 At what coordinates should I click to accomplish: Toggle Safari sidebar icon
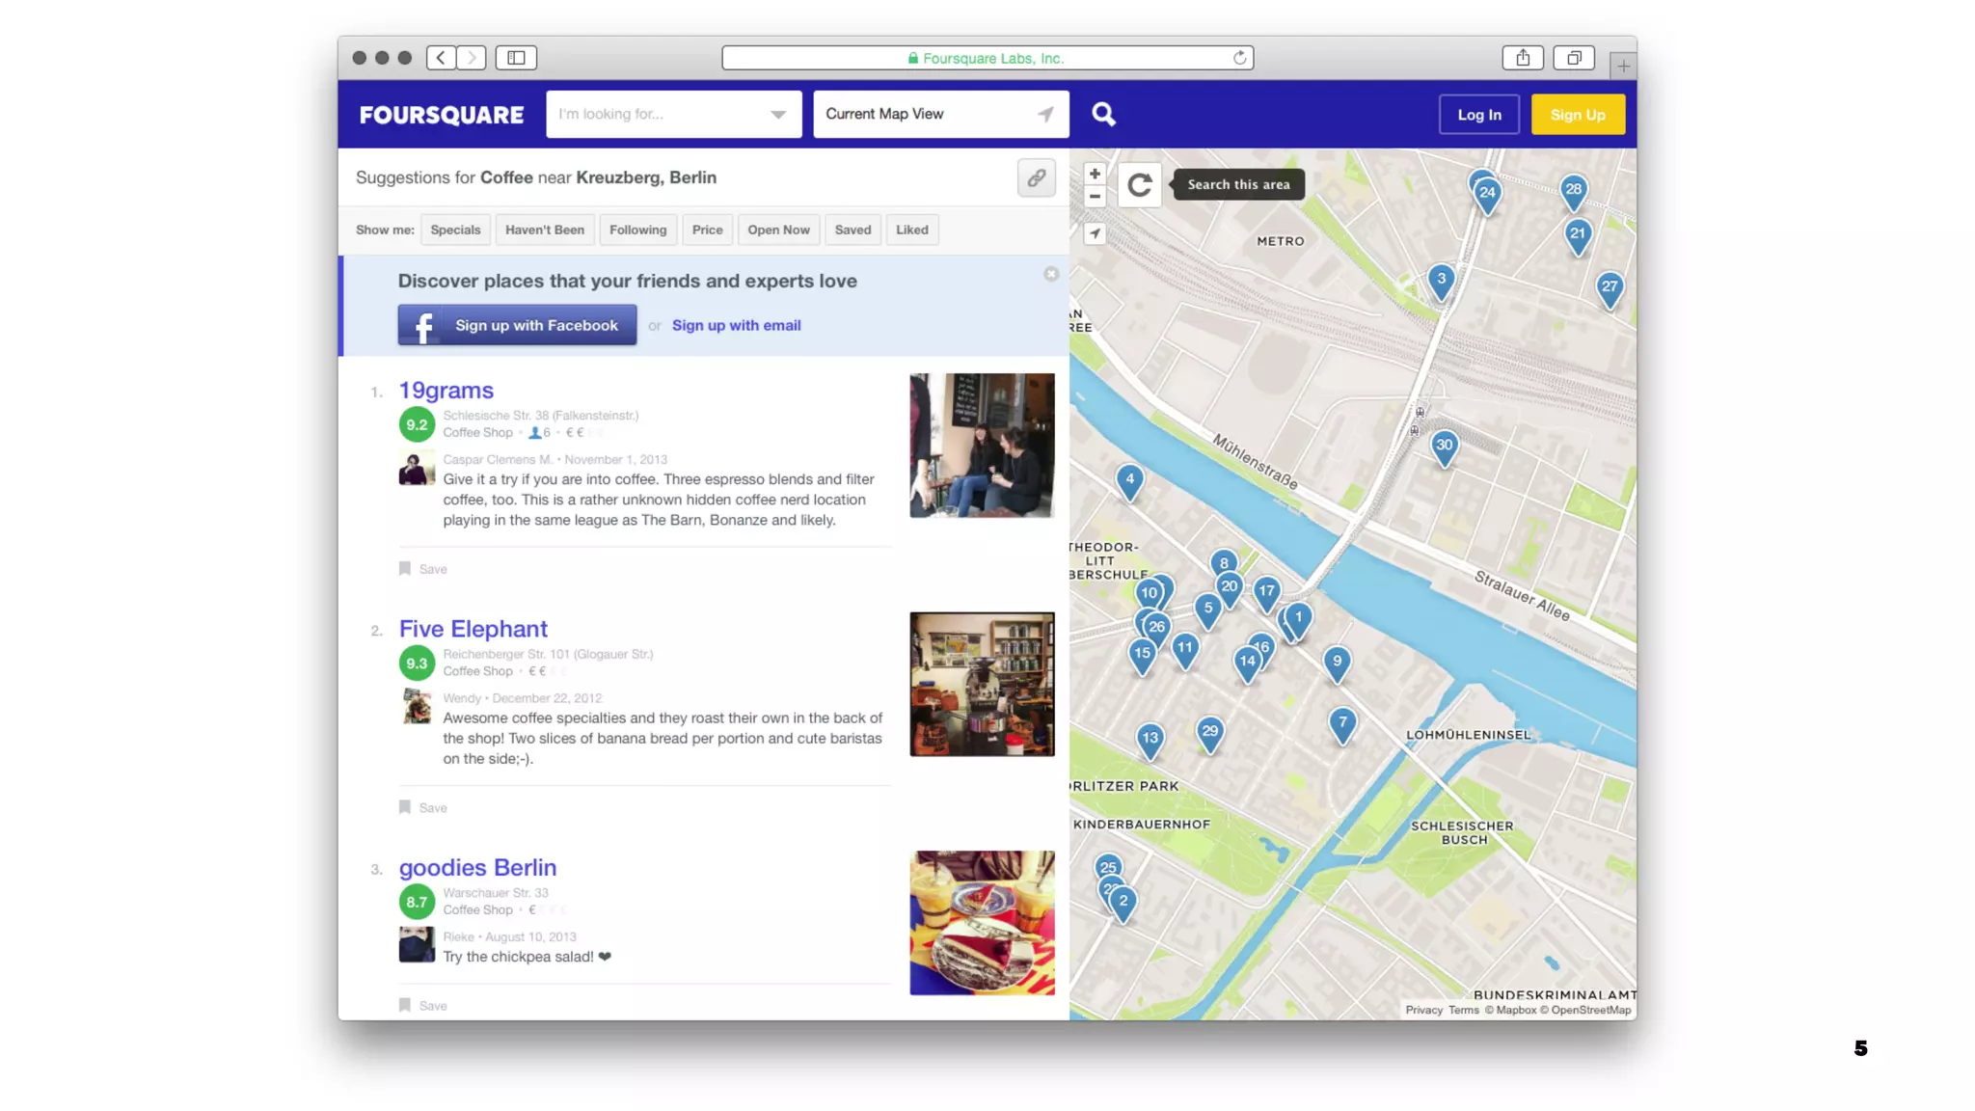click(x=516, y=58)
